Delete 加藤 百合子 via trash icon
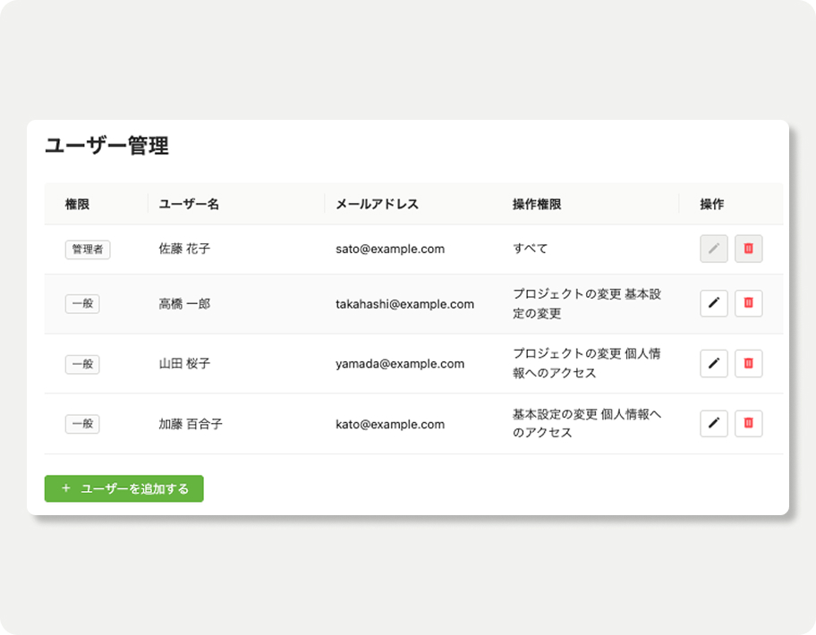 749,424
